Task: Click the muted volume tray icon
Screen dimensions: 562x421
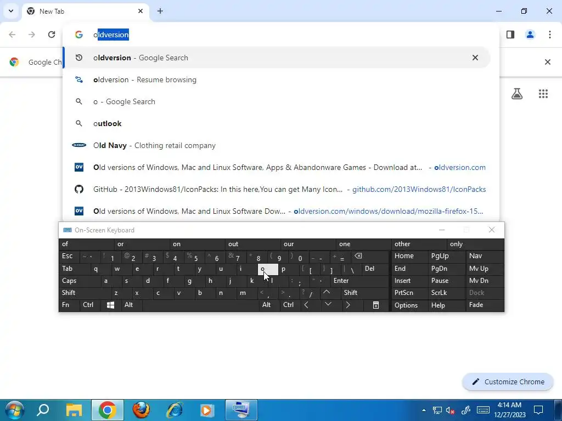Action: pyautogui.click(x=451, y=410)
